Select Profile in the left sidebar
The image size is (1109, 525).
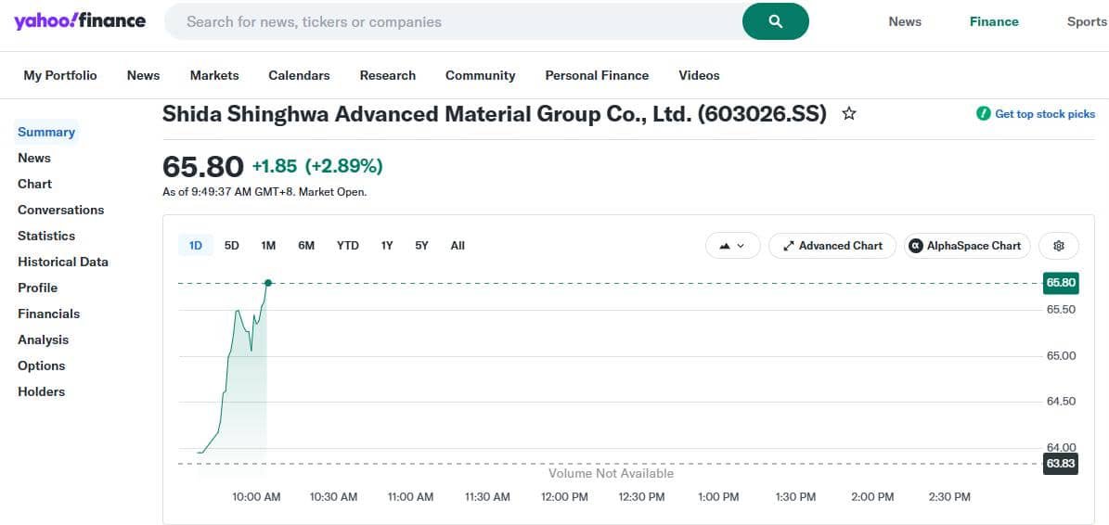tap(37, 288)
